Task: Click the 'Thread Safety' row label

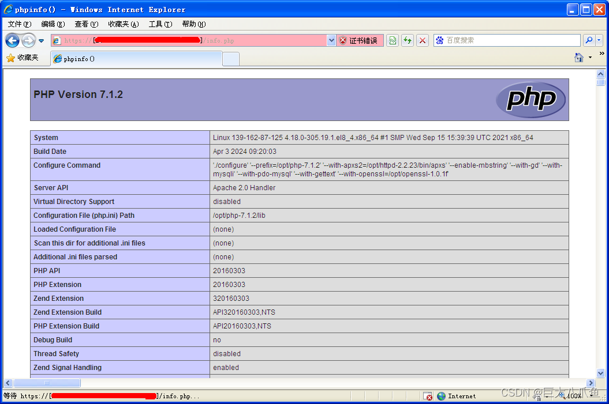Action: [57, 354]
